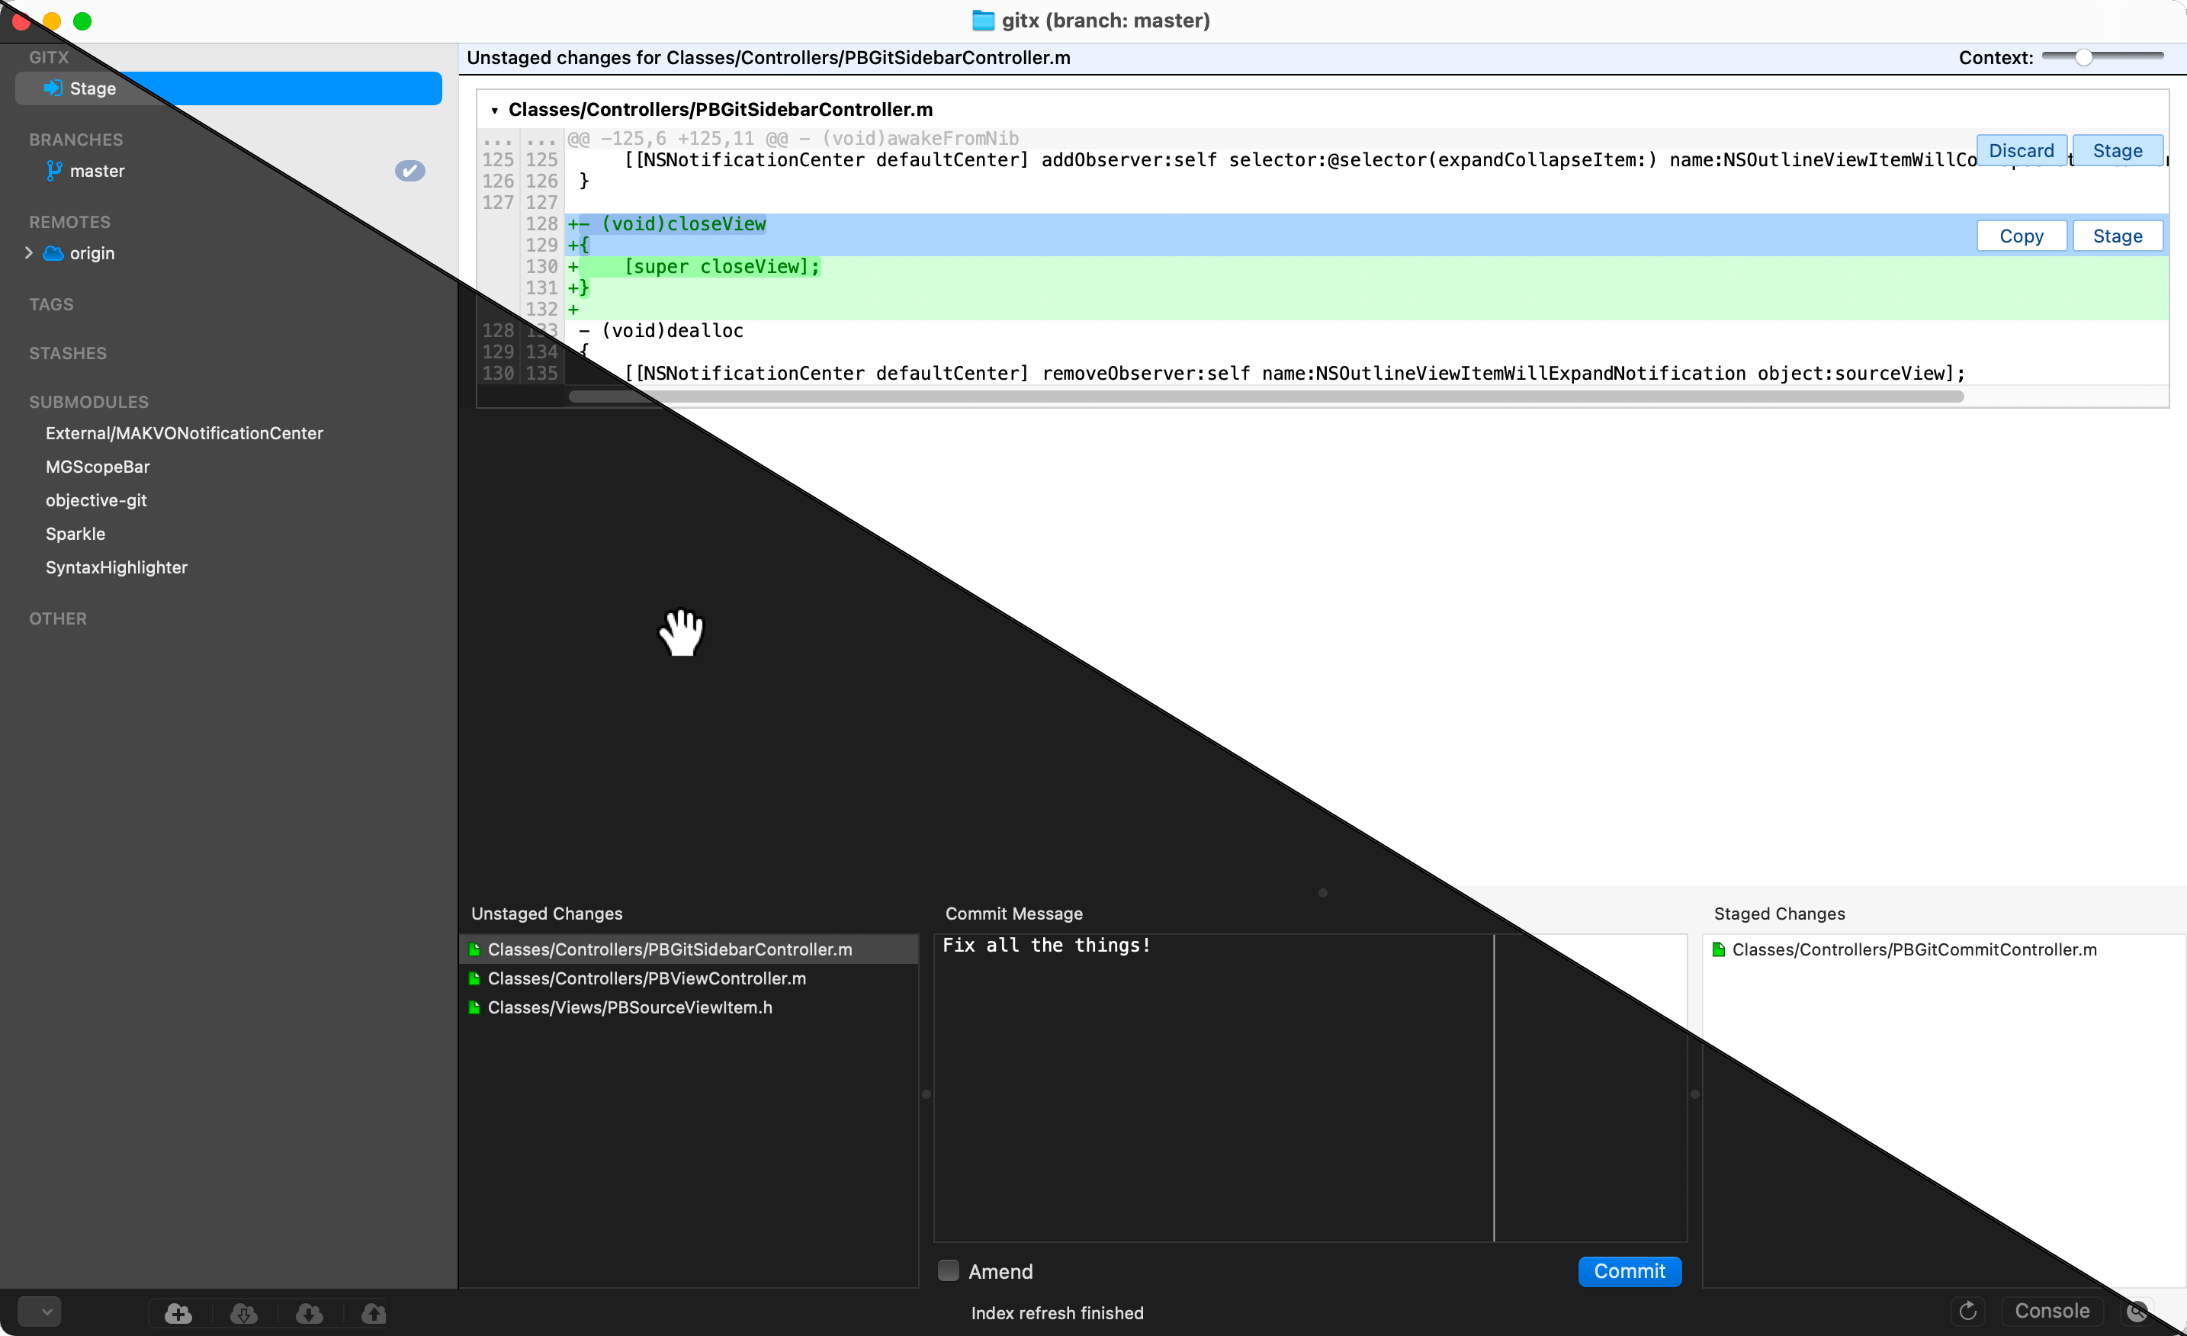Click the push cloud icon with up arrow

point(374,1312)
